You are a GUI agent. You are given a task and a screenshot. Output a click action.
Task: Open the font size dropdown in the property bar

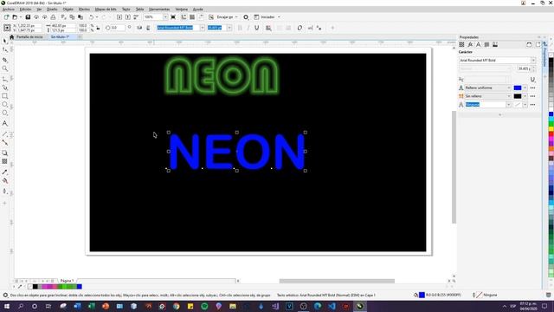229,28
